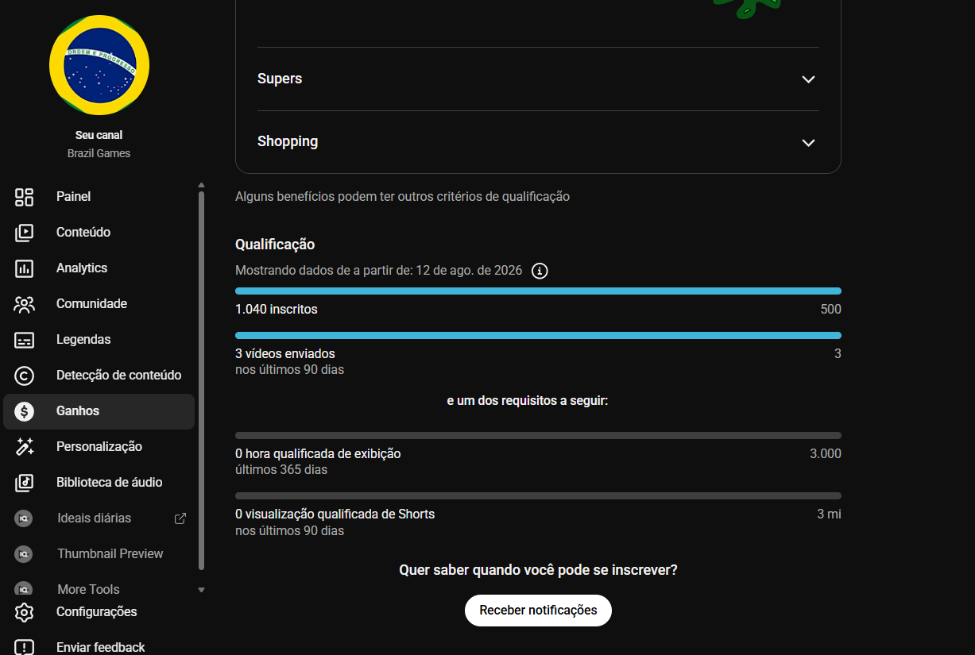Select the Enviar feedback label

pos(100,647)
